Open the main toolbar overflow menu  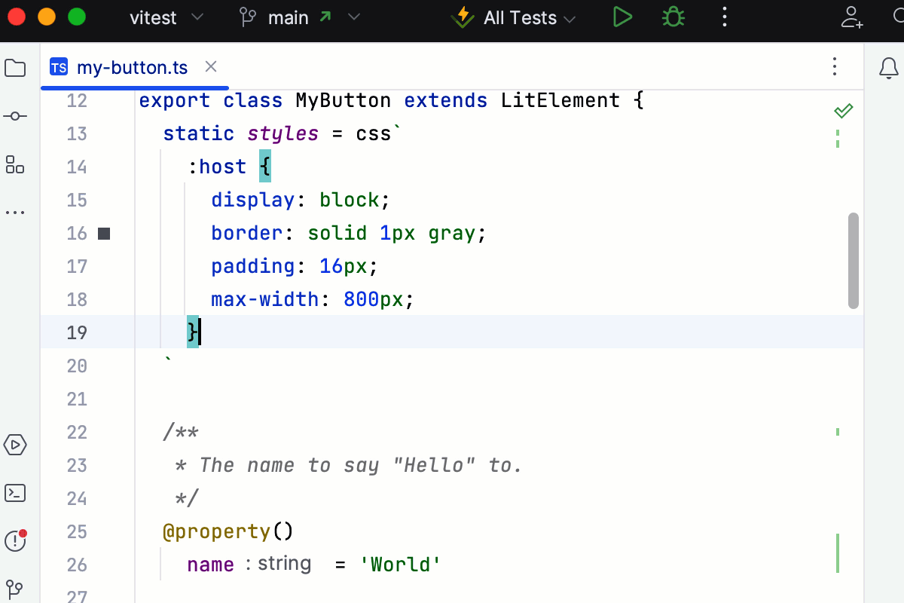[x=724, y=17]
